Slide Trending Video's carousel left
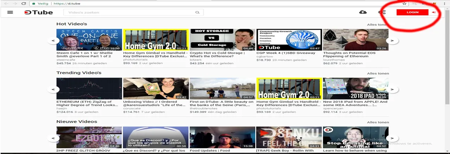Image resolution: width=450 pixels, height=154 pixels. [53, 89]
